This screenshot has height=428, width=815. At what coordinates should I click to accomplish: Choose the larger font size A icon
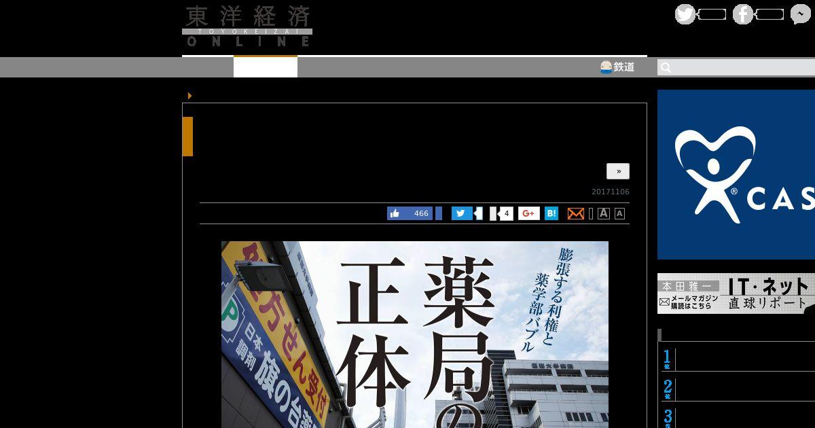click(x=603, y=213)
